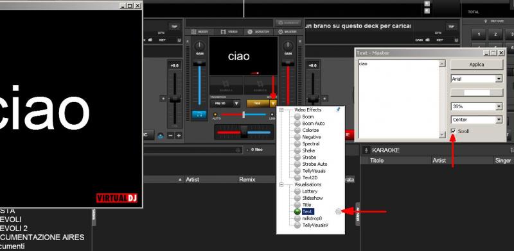
Task: Toggle the Scroll checkbox
Action: pos(454,131)
